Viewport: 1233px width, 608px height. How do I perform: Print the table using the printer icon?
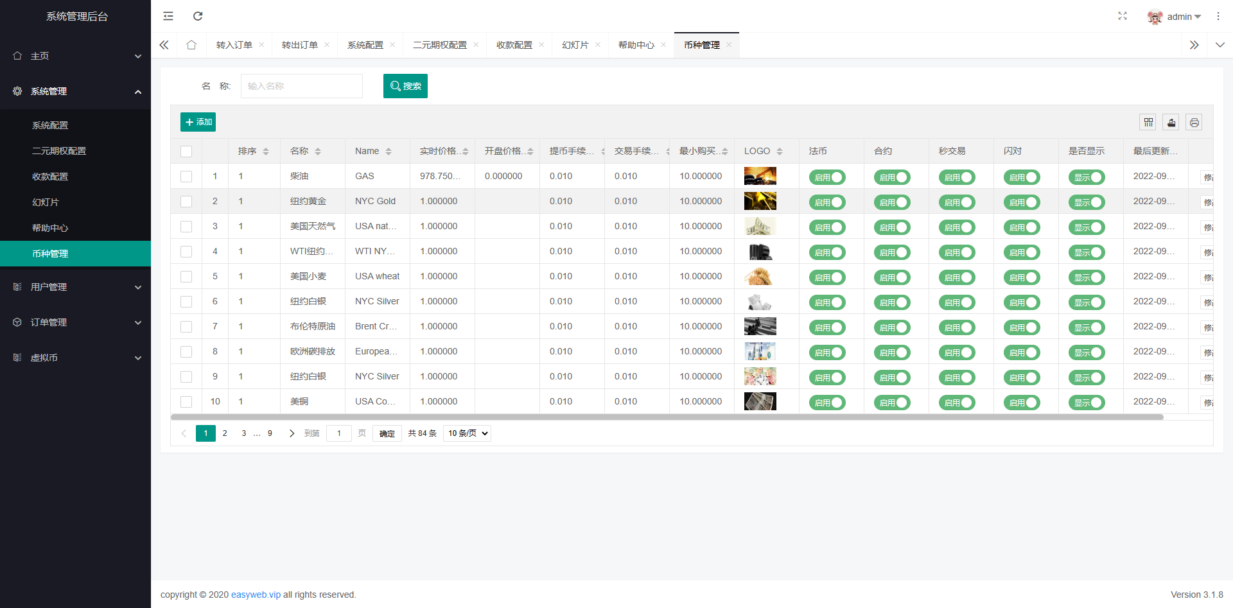[x=1194, y=122]
